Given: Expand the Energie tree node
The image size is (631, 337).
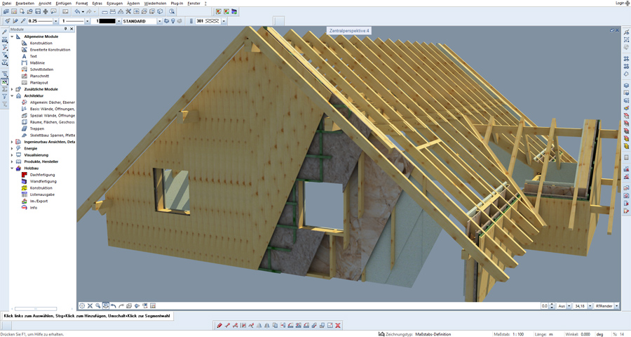Looking at the screenshot, I should 12,148.
